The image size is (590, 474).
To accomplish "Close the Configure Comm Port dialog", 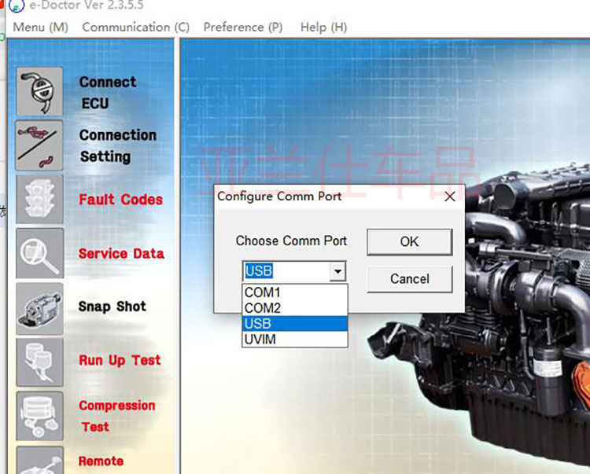I will pos(450,197).
